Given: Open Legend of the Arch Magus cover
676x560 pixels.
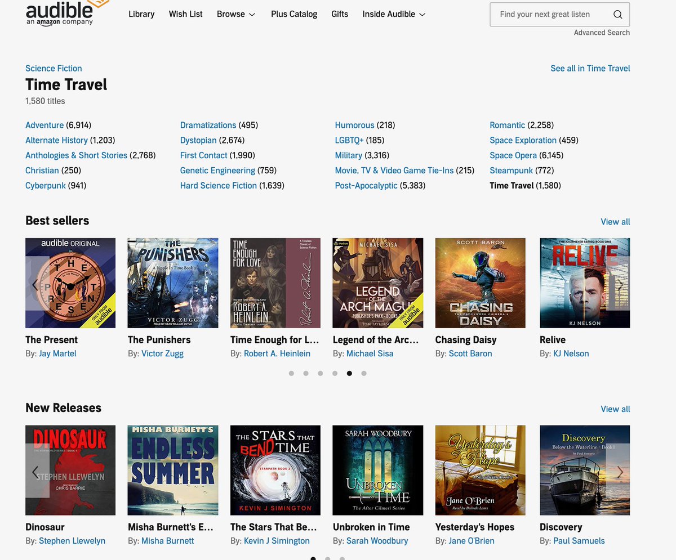Looking at the screenshot, I should pyautogui.click(x=378, y=283).
